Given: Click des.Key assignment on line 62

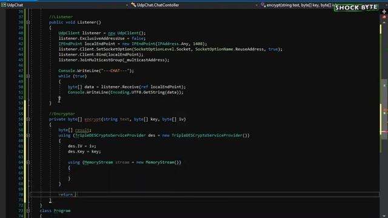Looking at the screenshot, I should click(x=84, y=151).
